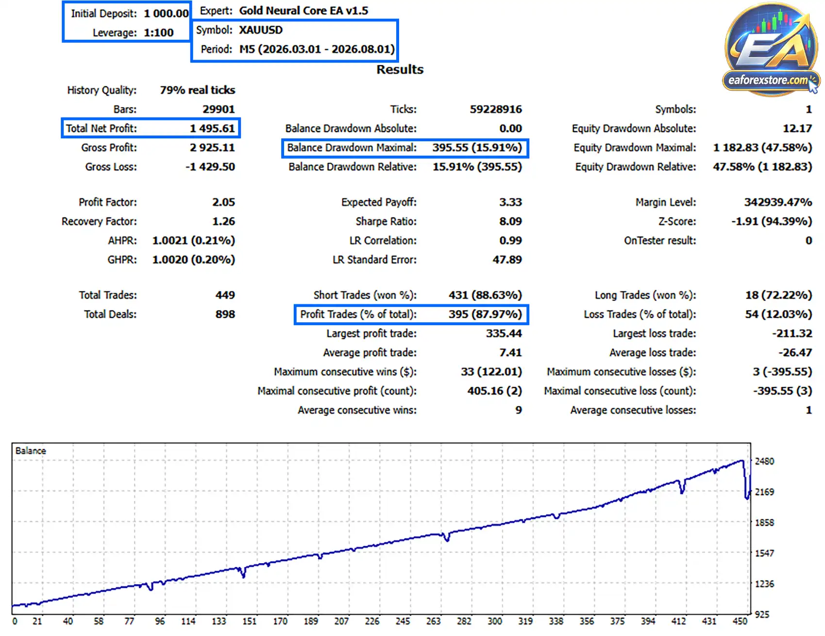This screenshot has height=636, width=825.
Task: Select the Sharpe Ratio value 8.09
Action: pyautogui.click(x=511, y=221)
